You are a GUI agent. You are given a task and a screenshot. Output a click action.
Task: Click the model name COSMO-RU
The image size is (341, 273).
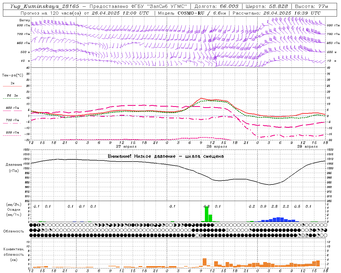(191, 13)
